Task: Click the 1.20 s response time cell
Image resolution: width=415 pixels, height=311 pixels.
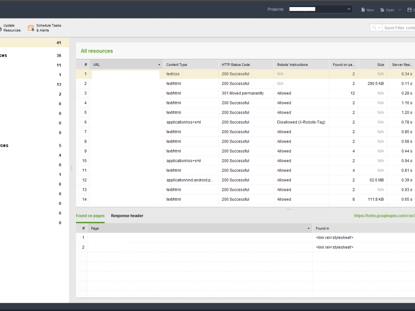Action: [401, 112]
